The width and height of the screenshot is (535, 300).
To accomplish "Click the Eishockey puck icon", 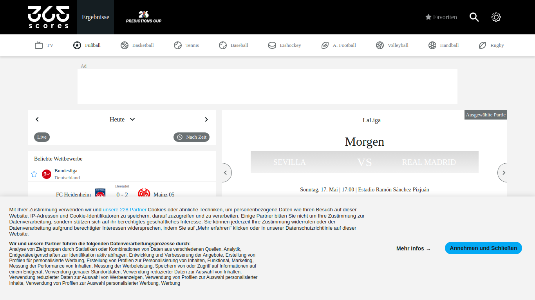I will pos(272,45).
